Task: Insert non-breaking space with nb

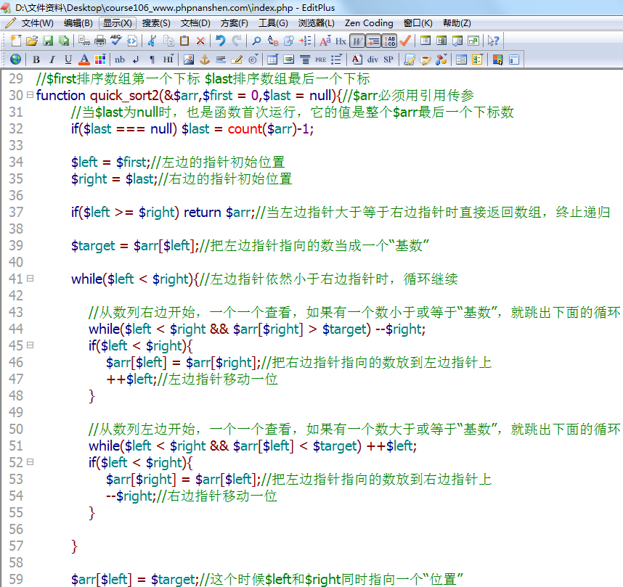Action: 120,59
